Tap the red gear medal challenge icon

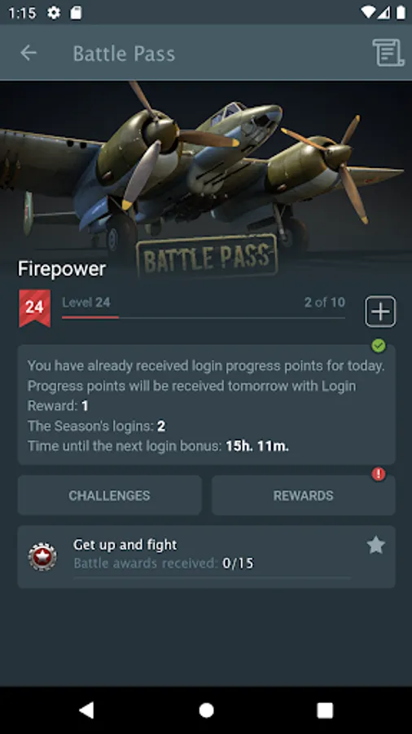click(42, 556)
